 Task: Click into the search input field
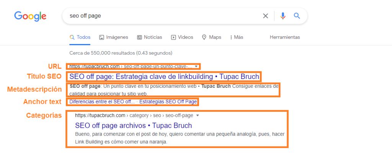pyautogui.click(x=161, y=16)
